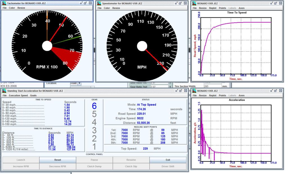This screenshot has height=174, width=288.
Task: Open File menu in Tachometer window
Action: click(4, 8)
